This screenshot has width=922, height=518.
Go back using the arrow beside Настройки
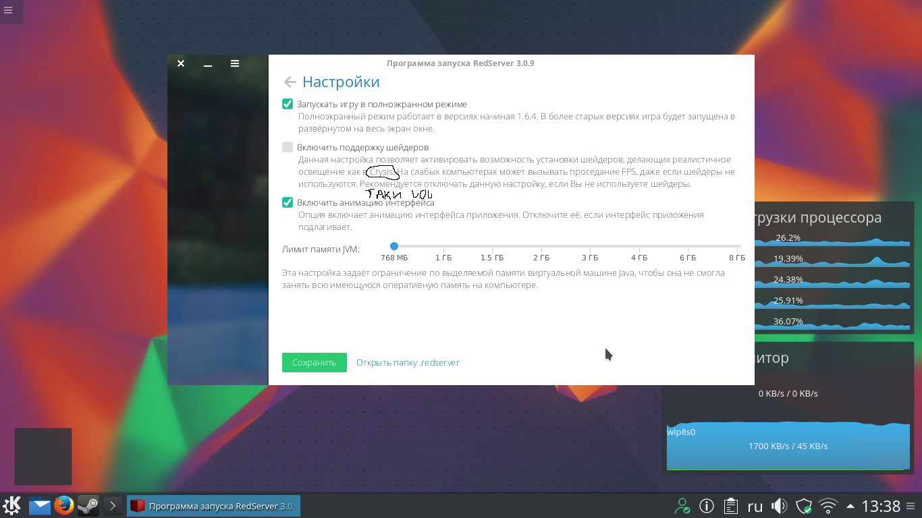tap(290, 82)
